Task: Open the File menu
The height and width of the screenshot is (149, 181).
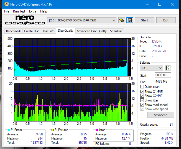Action: coord(7,11)
